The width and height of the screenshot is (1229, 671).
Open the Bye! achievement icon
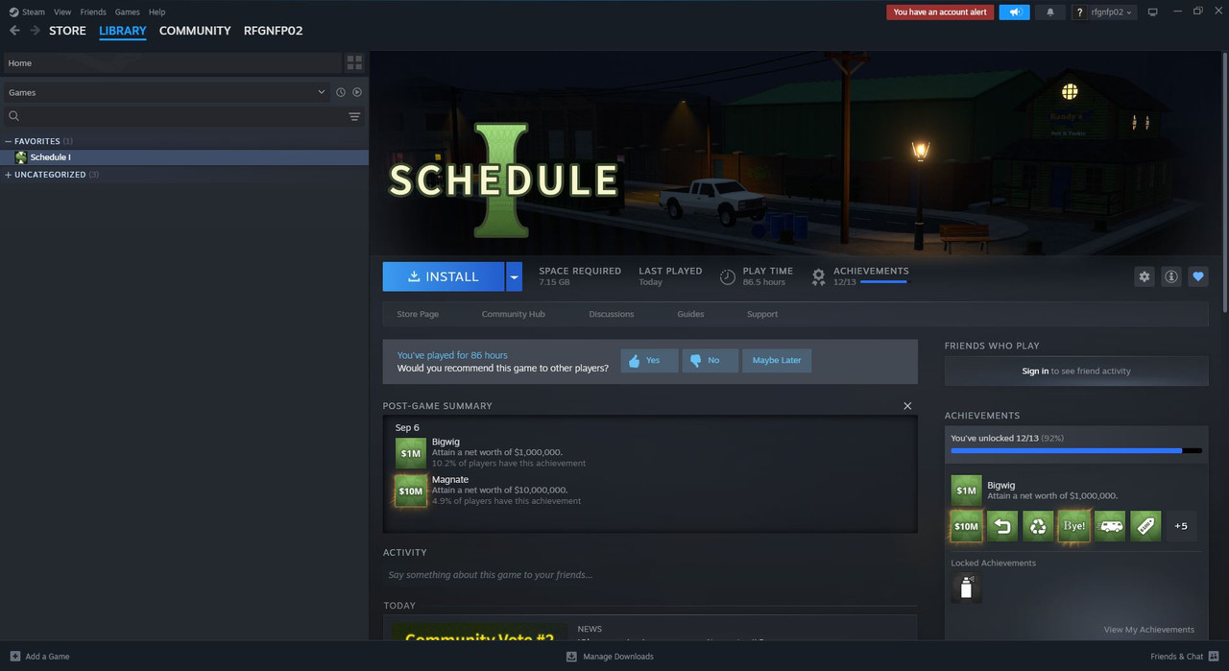(x=1073, y=526)
